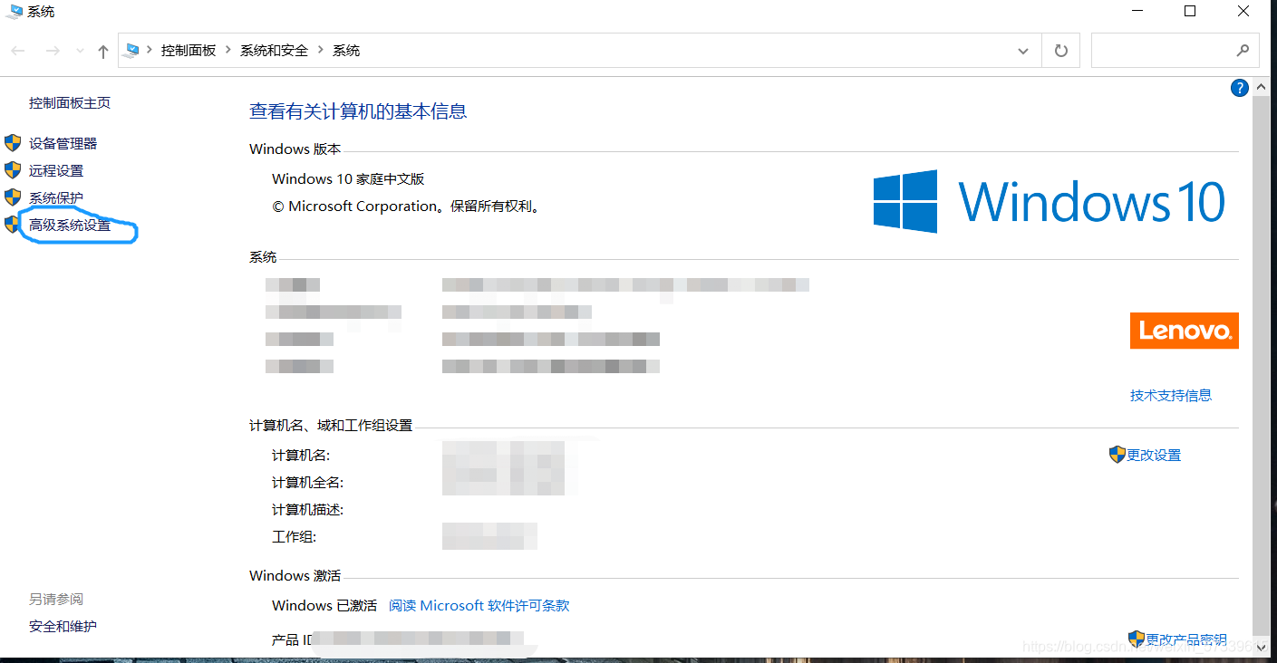
Task: Go up one level with the up arrow
Action: pos(103,52)
